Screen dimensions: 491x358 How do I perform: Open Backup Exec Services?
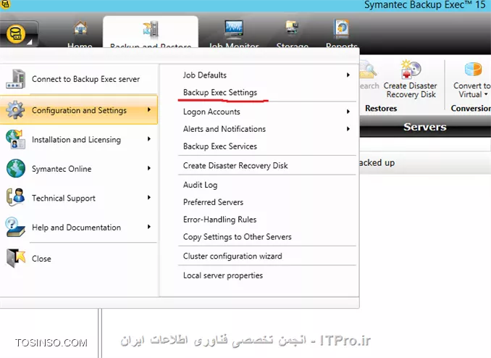click(x=220, y=146)
